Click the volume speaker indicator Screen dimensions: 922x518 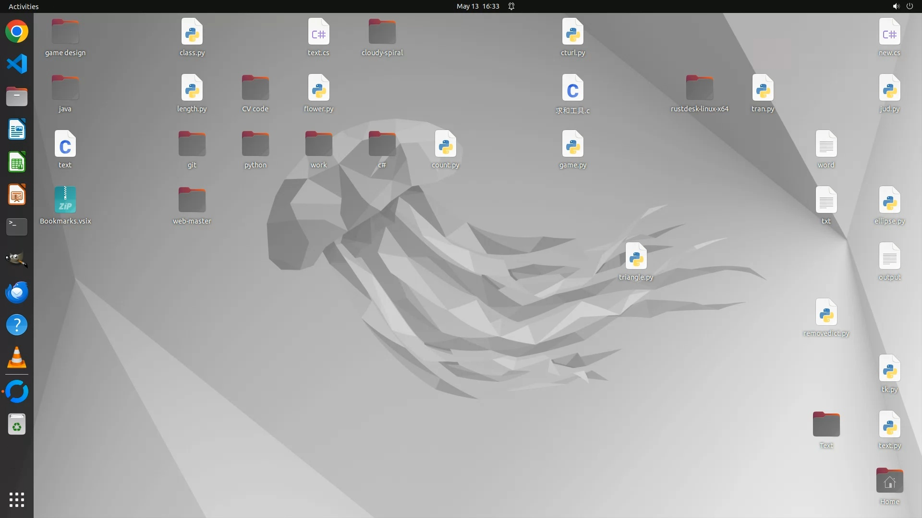pyautogui.click(x=896, y=6)
